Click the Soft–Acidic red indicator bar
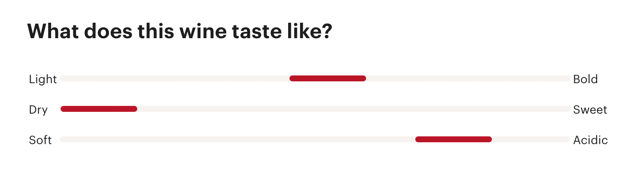 point(454,139)
